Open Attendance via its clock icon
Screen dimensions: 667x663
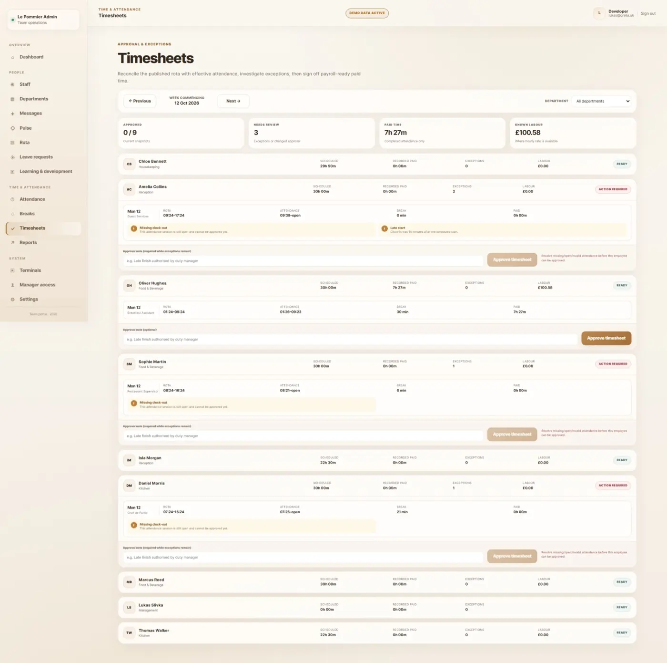[x=12, y=199]
